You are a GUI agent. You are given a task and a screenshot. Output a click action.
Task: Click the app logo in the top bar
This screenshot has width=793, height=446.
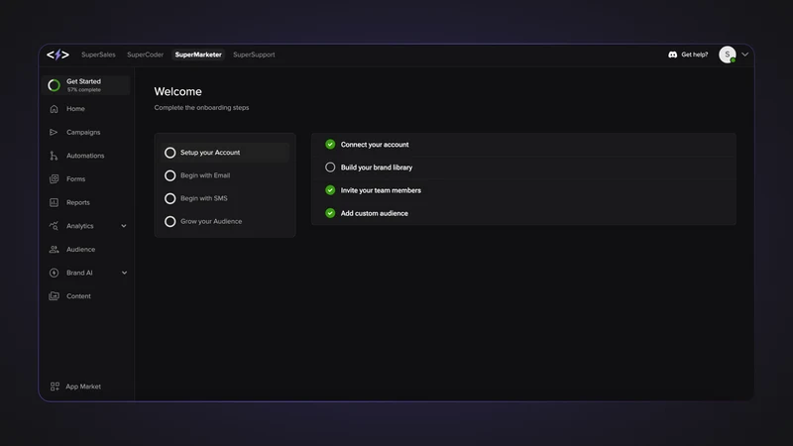point(57,55)
